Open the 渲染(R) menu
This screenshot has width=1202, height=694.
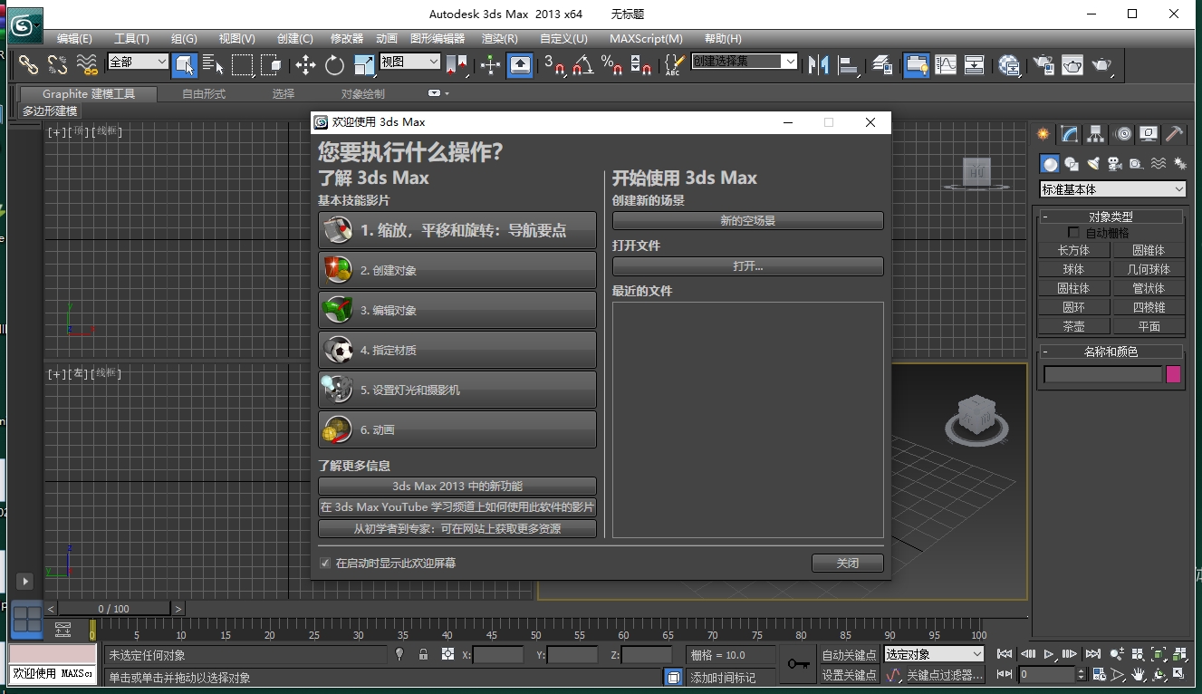click(x=499, y=39)
